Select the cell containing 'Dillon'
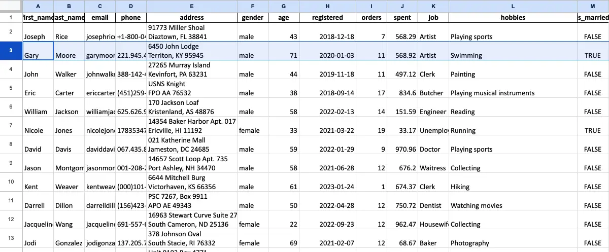609x252 pixels. [x=69, y=201]
